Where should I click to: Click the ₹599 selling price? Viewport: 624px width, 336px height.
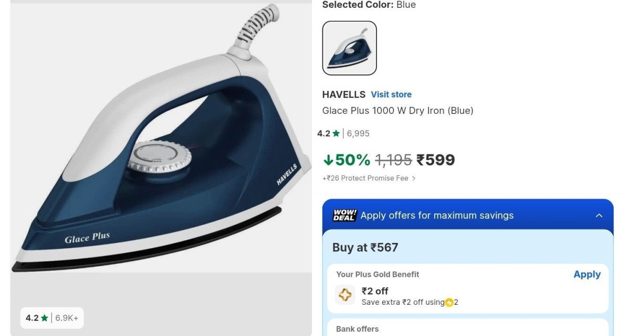point(436,160)
